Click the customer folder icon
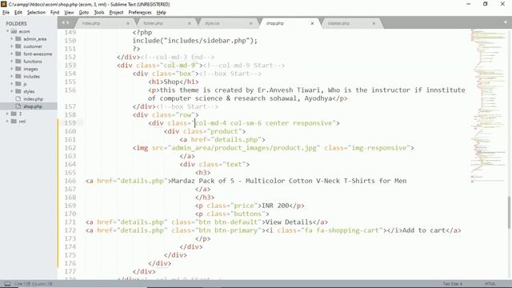 18,46
